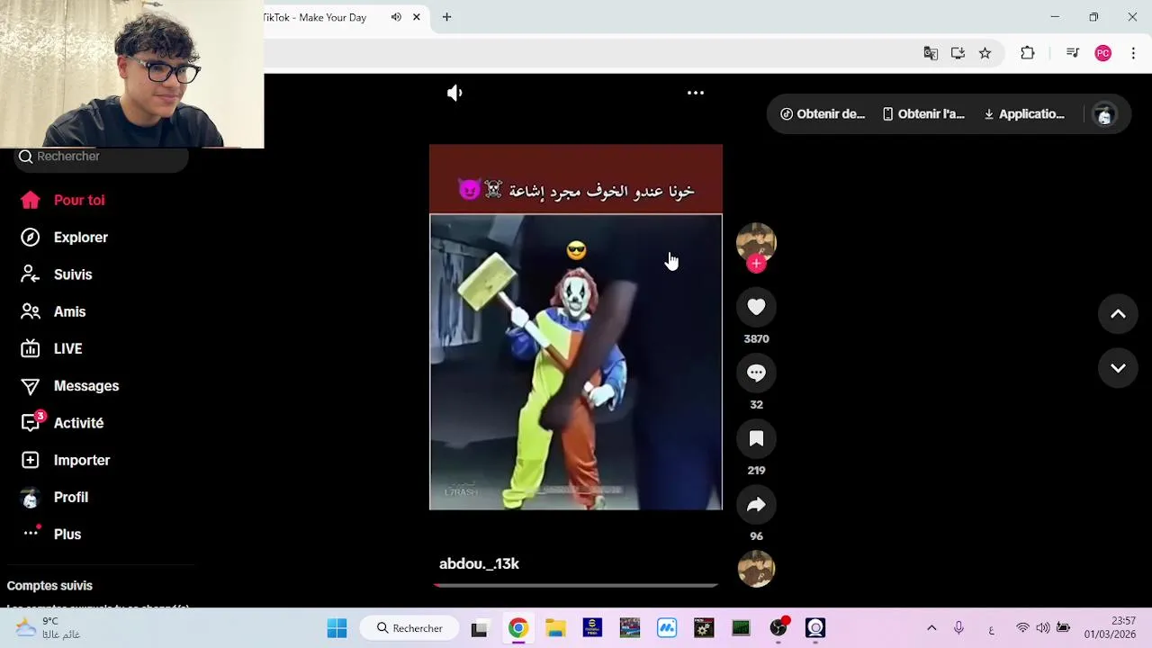
Task: Click the translate page icon
Action: 931,53
